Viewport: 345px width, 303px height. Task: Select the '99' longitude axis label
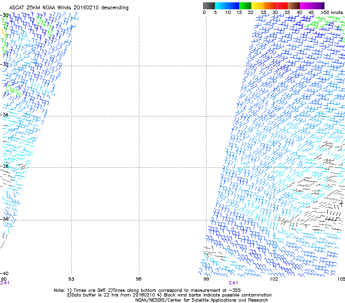206,279
